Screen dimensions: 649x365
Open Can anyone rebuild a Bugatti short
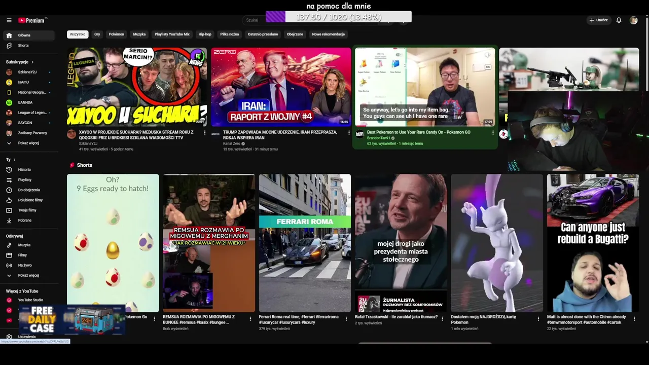[x=593, y=243]
